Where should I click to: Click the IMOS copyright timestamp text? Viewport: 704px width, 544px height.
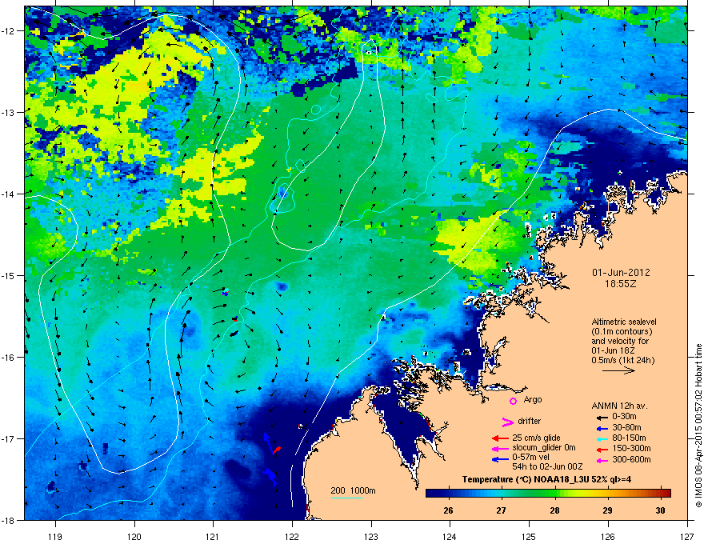pyautogui.click(x=698, y=426)
